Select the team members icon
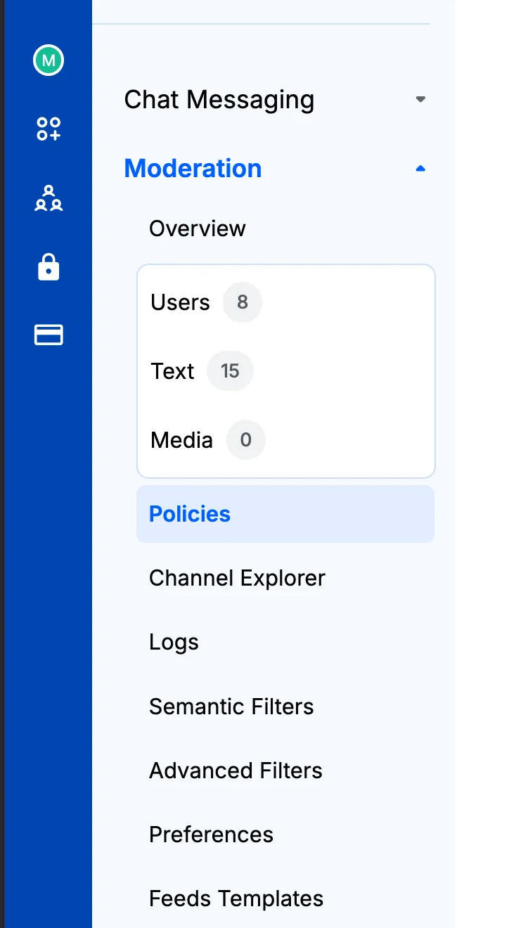 coord(48,198)
